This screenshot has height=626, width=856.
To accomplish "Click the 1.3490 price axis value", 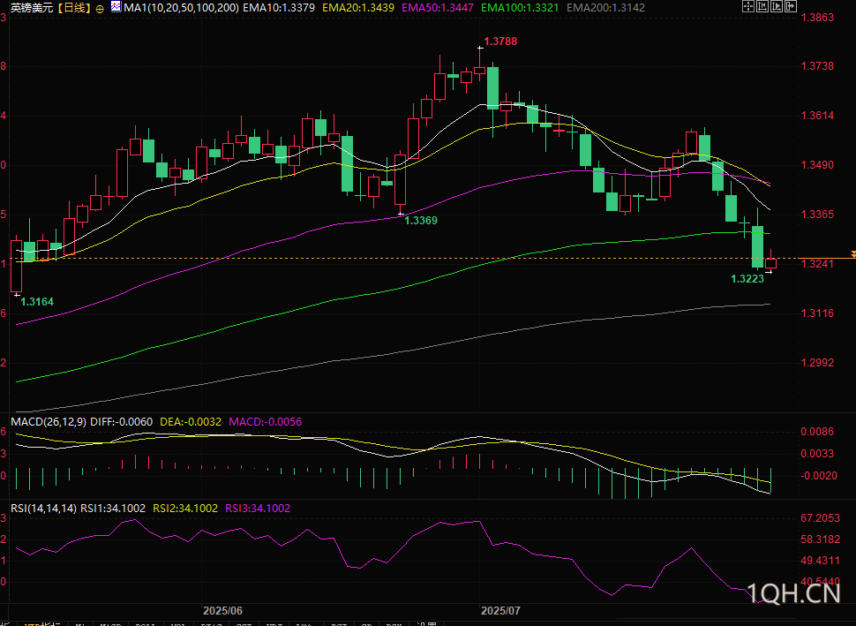I will (817, 165).
